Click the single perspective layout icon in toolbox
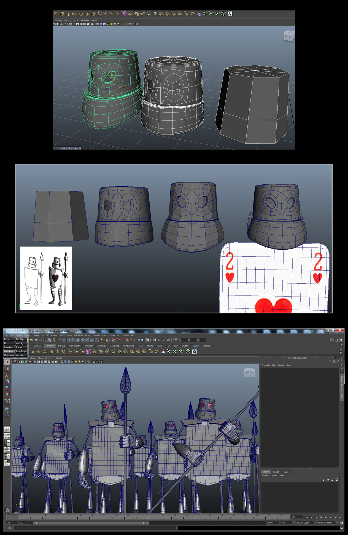Image resolution: width=348 pixels, height=535 pixels. click(7, 429)
